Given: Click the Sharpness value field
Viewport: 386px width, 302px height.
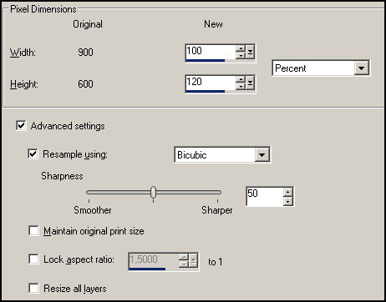Looking at the screenshot, I should (x=265, y=197).
